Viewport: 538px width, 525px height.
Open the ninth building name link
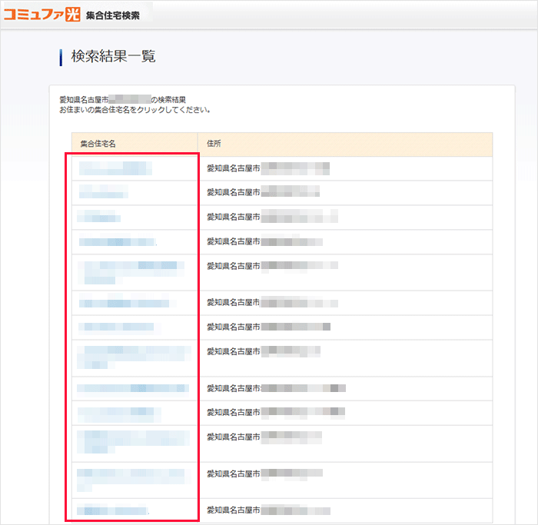132,388
